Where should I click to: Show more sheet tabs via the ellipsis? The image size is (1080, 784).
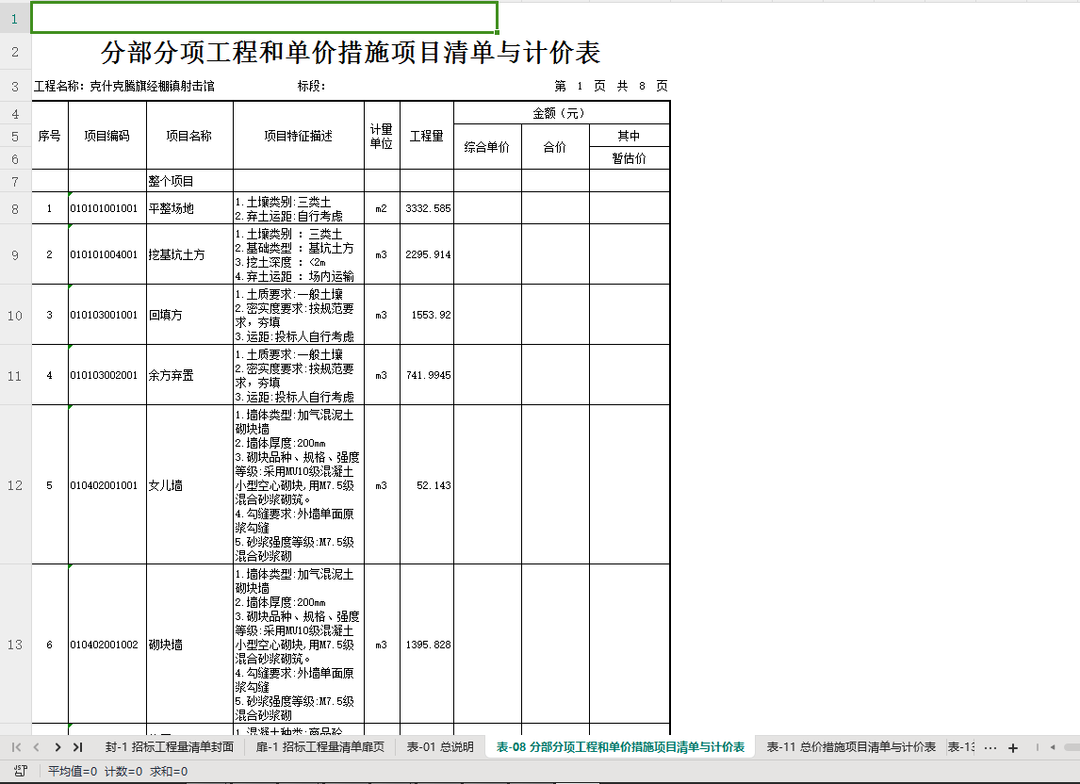tap(990, 747)
